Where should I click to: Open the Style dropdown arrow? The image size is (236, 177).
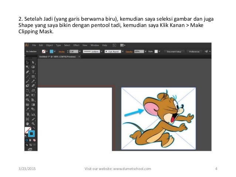(159, 51)
